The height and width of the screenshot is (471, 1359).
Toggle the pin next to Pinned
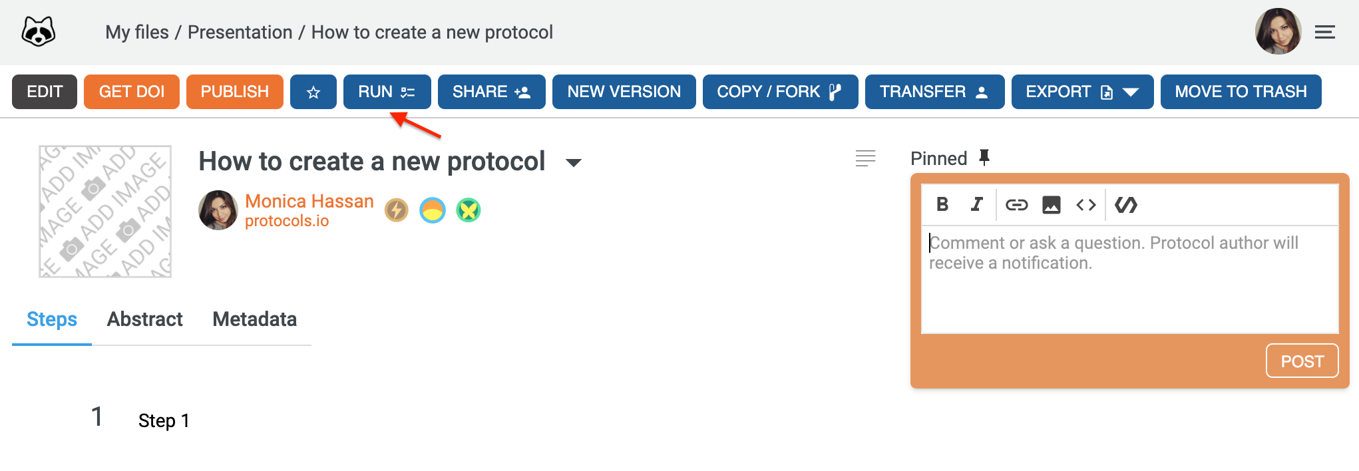tap(984, 158)
